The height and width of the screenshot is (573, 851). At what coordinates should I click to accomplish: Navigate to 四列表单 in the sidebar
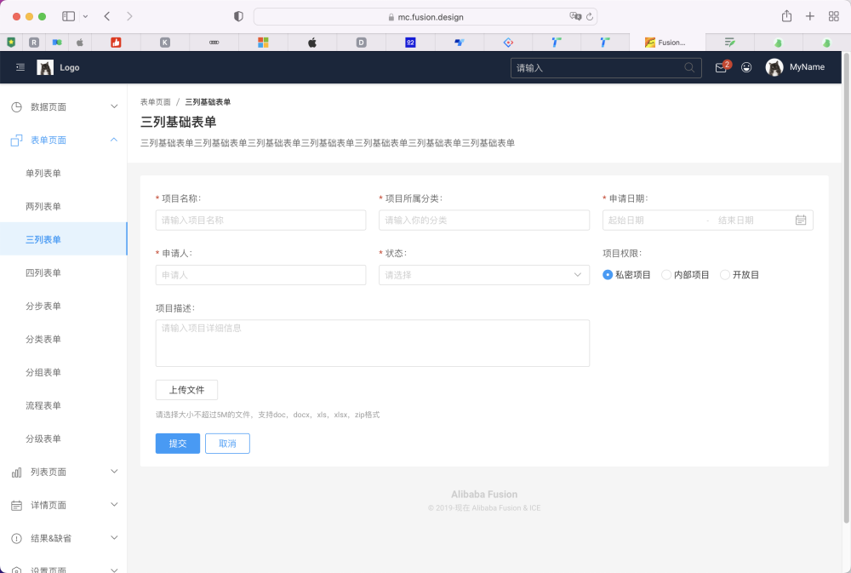pyautogui.click(x=44, y=272)
